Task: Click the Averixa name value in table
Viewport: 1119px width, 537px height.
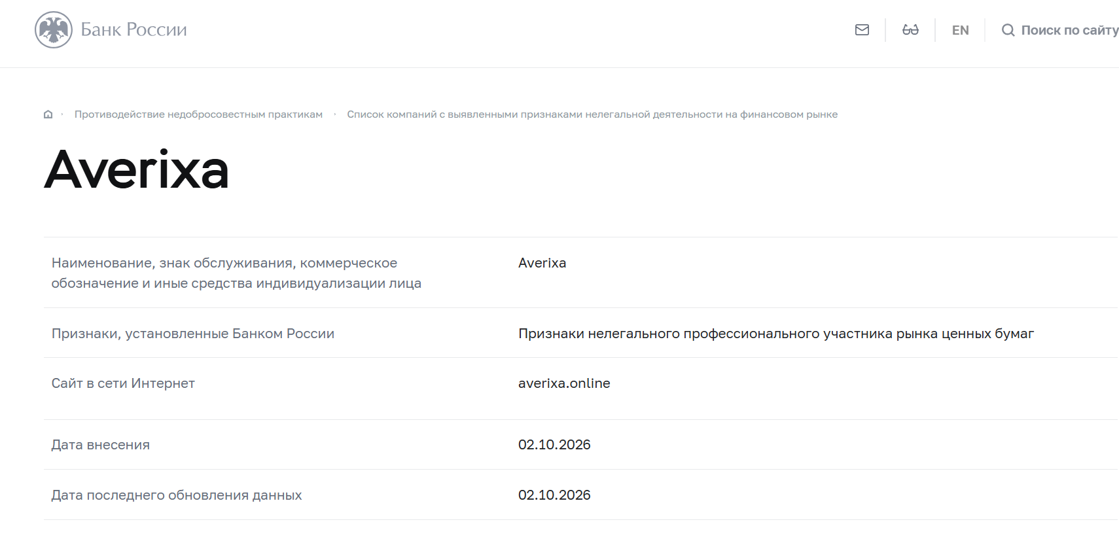Action: (542, 263)
